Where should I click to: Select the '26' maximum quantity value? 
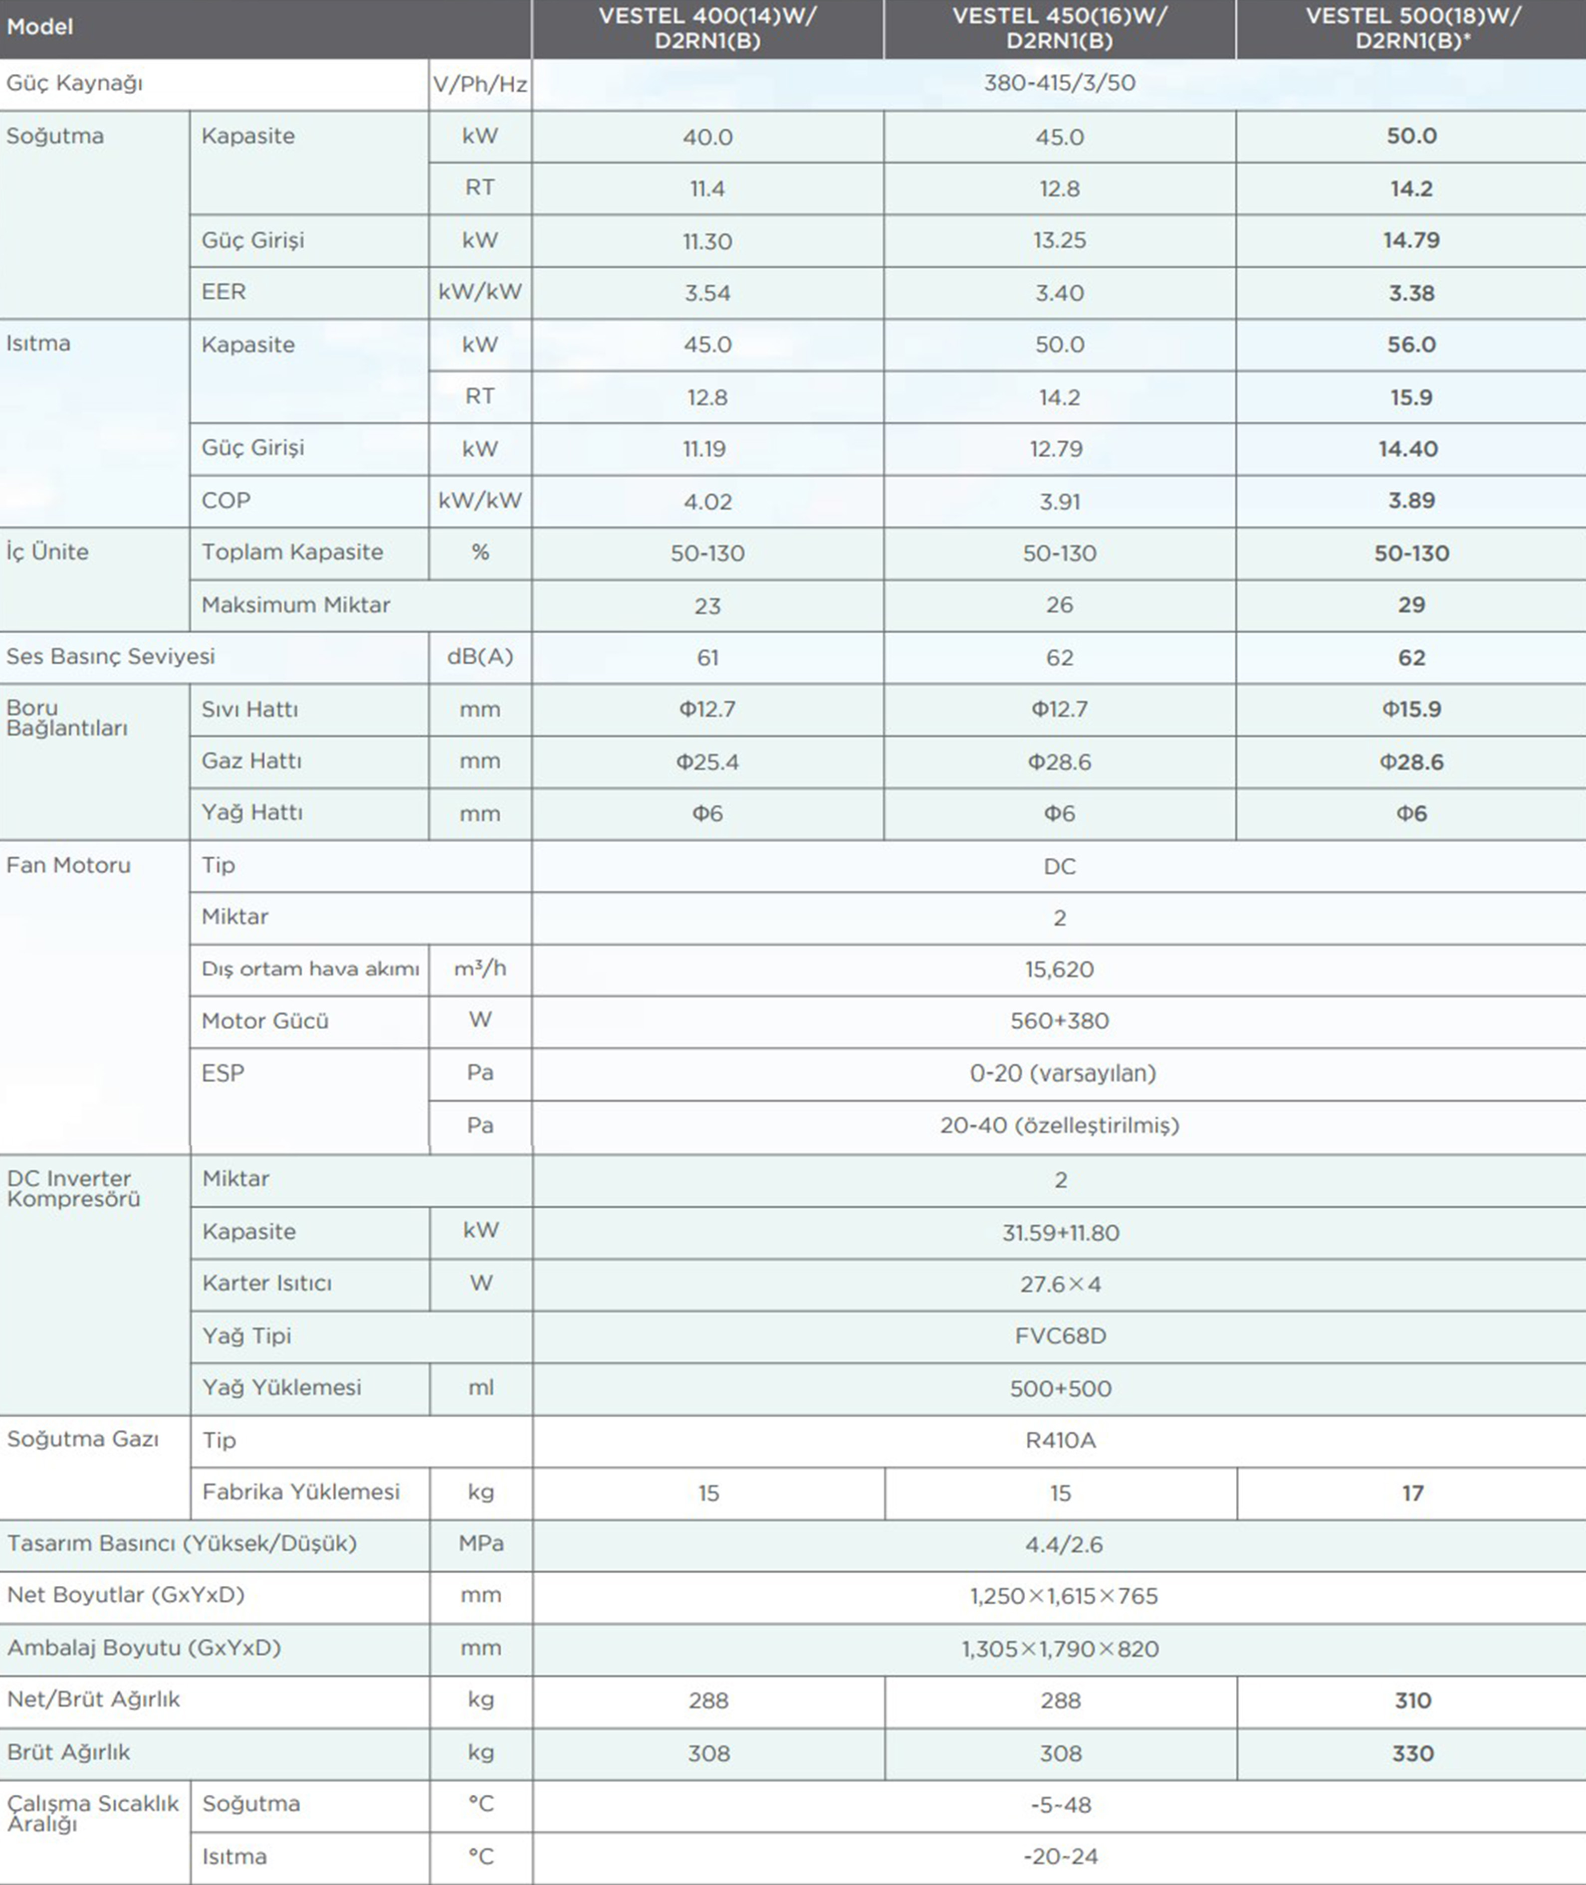click(1059, 605)
